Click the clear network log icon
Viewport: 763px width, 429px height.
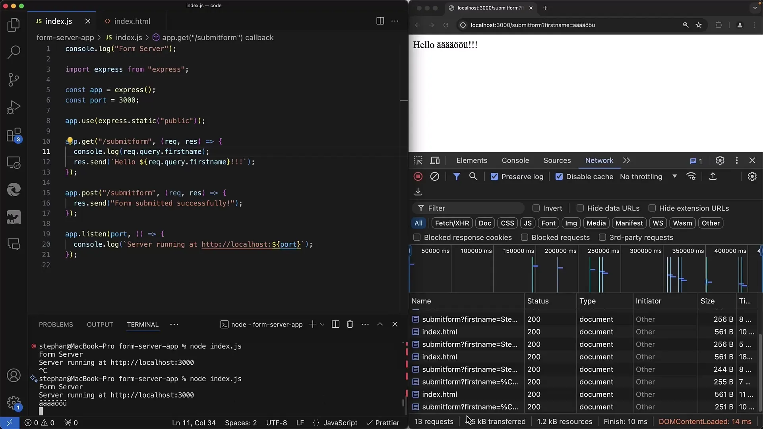[434, 176]
